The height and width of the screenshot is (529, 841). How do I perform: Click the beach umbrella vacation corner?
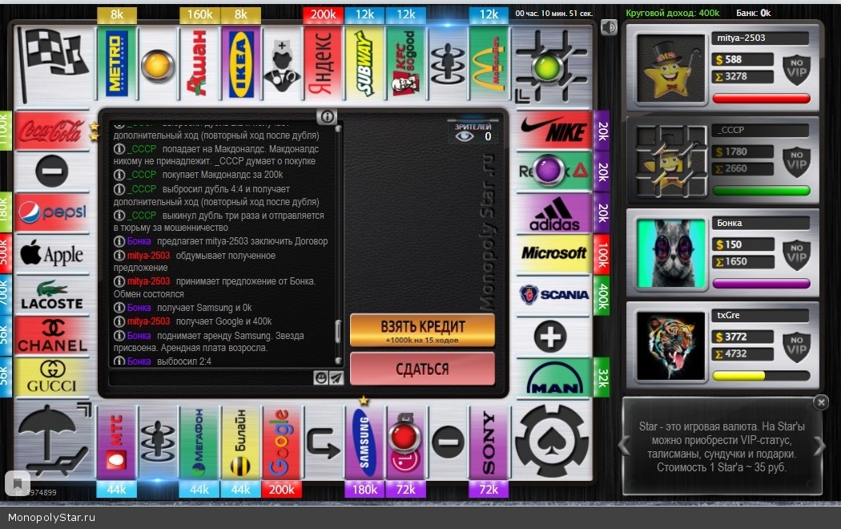(53, 441)
